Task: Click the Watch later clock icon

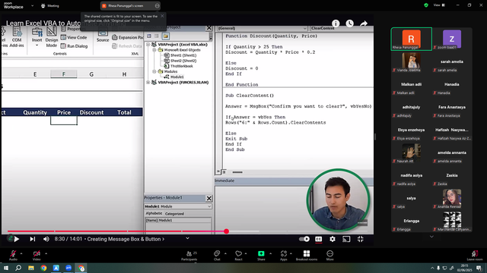Action: tap(350, 24)
